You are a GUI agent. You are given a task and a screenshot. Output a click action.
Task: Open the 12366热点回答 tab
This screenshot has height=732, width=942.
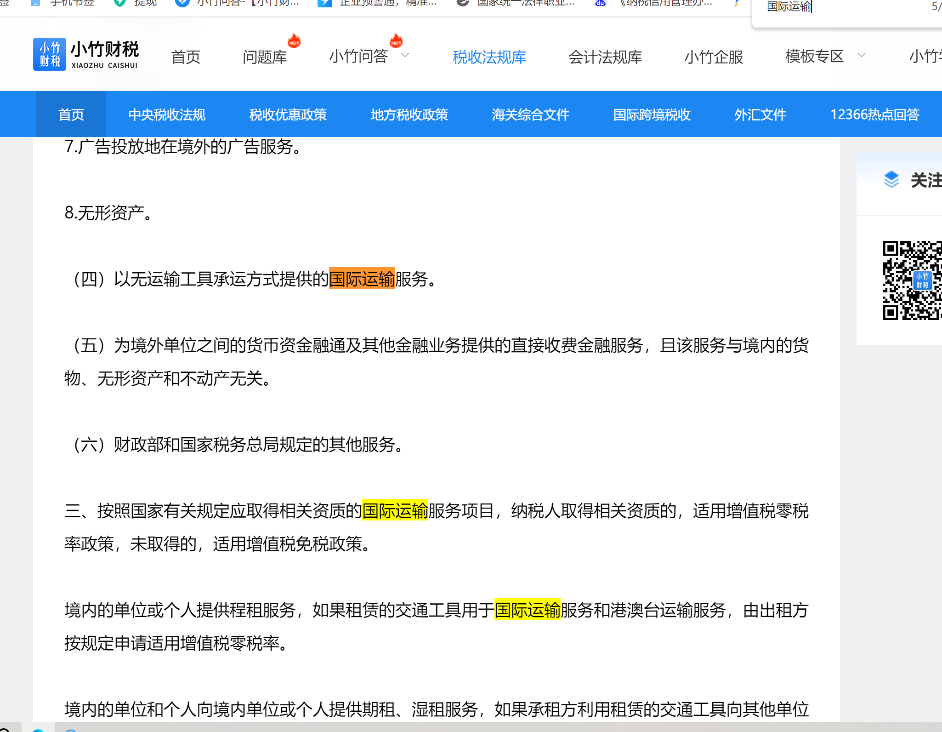point(874,114)
